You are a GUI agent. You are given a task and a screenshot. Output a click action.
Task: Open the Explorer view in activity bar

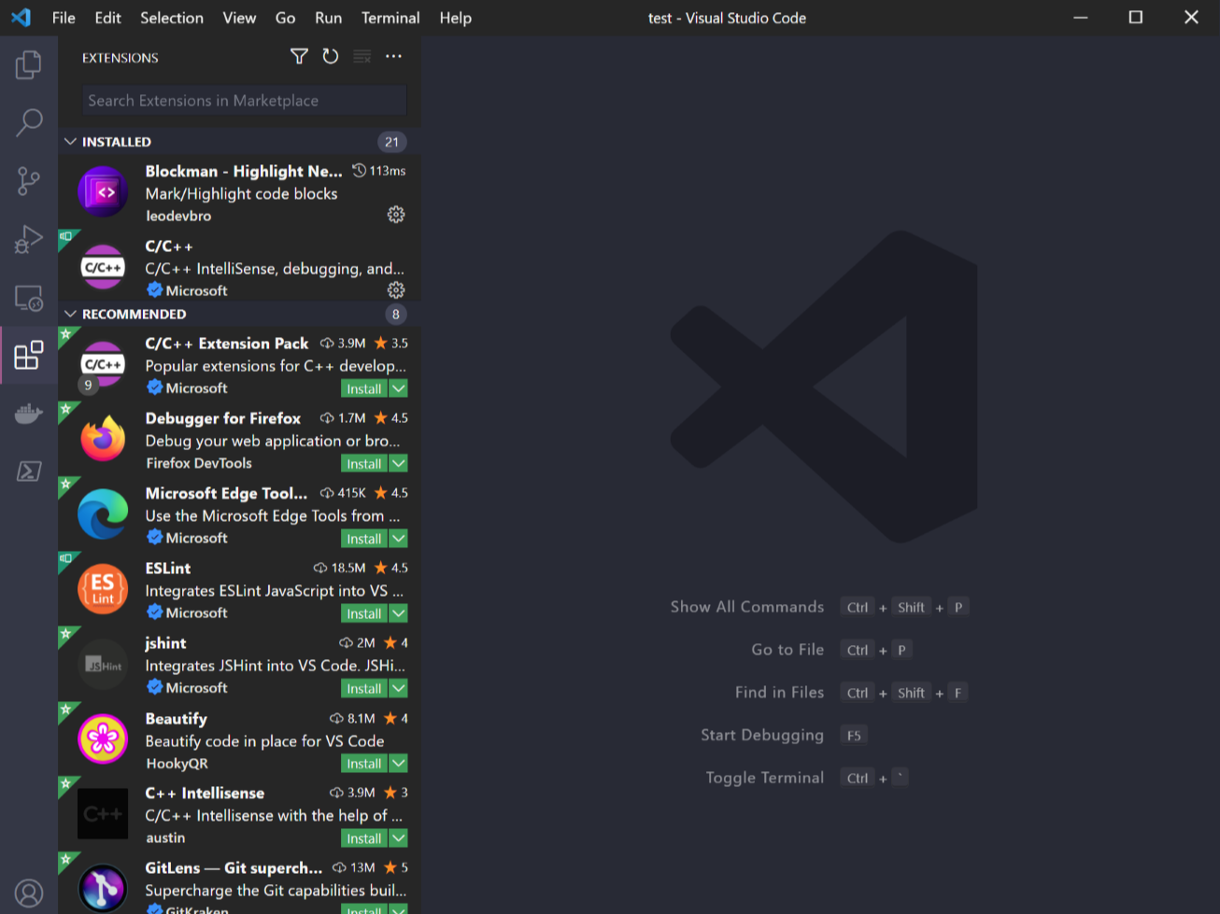pos(29,64)
